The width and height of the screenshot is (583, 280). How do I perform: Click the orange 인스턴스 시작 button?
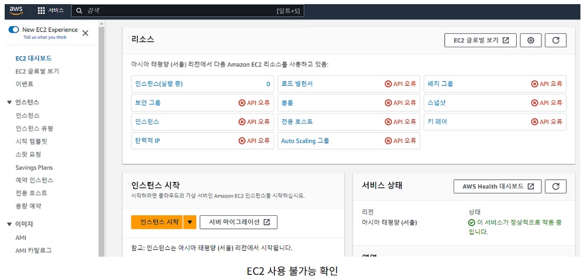coord(157,222)
